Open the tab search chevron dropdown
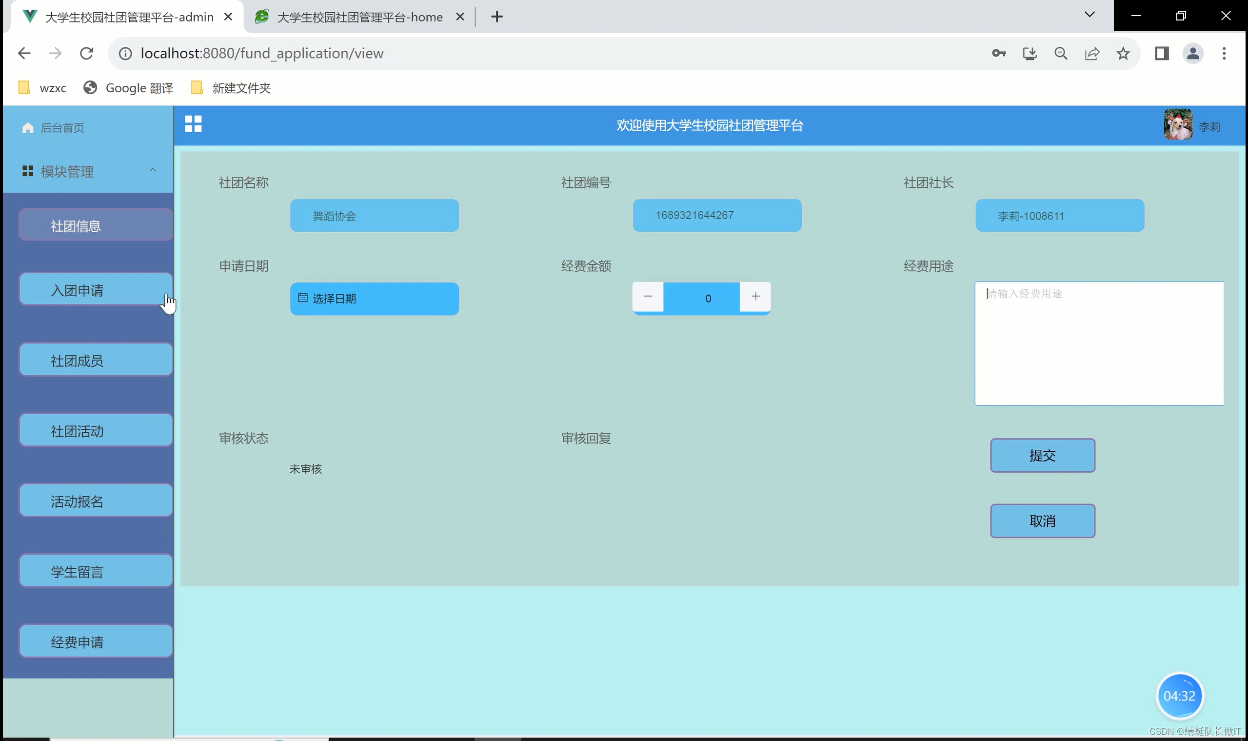The height and width of the screenshot is (741, 1248). 1090,15
